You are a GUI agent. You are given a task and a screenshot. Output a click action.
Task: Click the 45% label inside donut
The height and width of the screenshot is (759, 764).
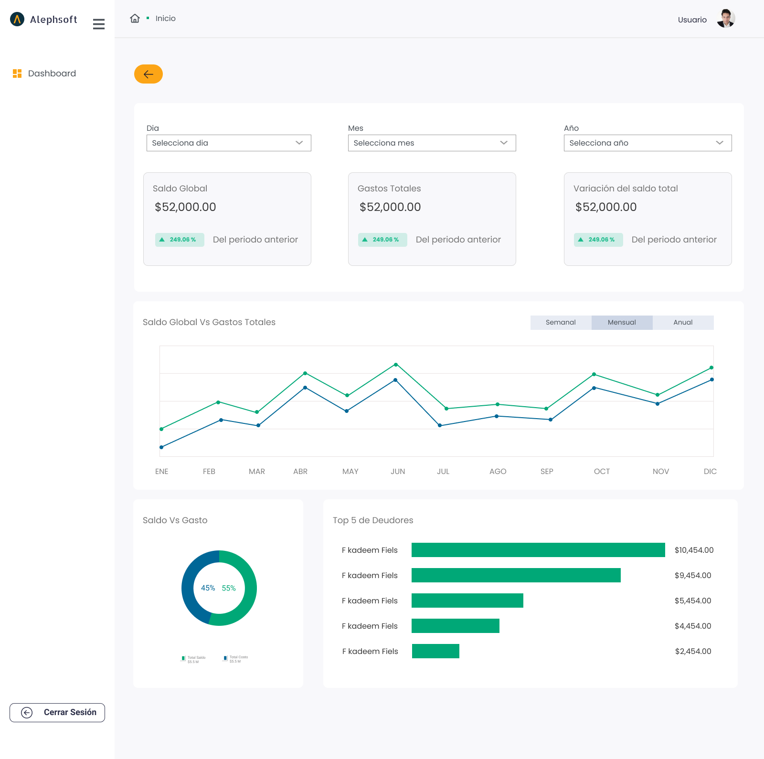208,588
